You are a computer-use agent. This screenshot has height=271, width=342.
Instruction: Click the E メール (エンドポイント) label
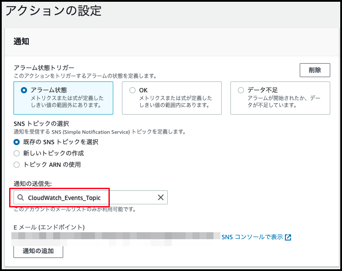[49, 227]
